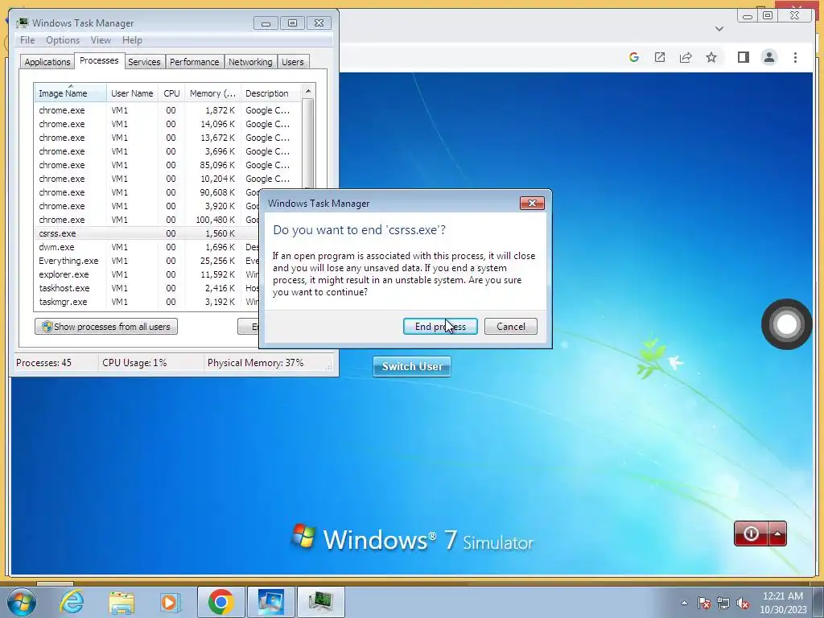This screenshot has height=618, width=824.
Task: Select the simulator window taskbar icon
Action: [270, 602]
